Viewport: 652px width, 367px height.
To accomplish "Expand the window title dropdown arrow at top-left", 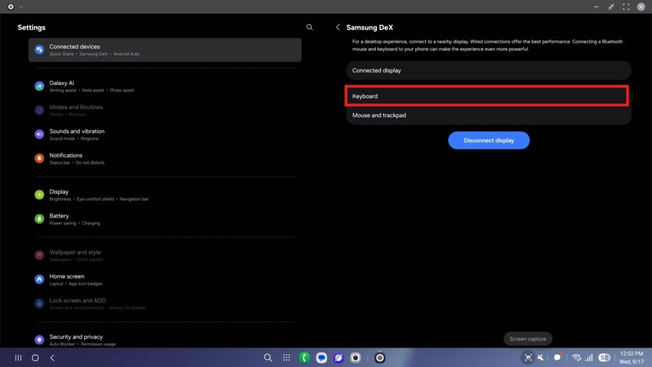I will [21, 6].
